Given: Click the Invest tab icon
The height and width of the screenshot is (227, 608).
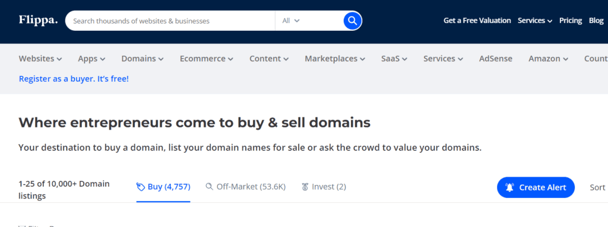Looking at the screenshot, I should click(x=305, y=187).
